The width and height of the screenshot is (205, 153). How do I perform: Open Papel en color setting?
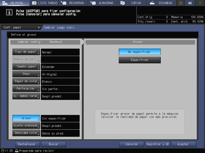coord(26,81)
